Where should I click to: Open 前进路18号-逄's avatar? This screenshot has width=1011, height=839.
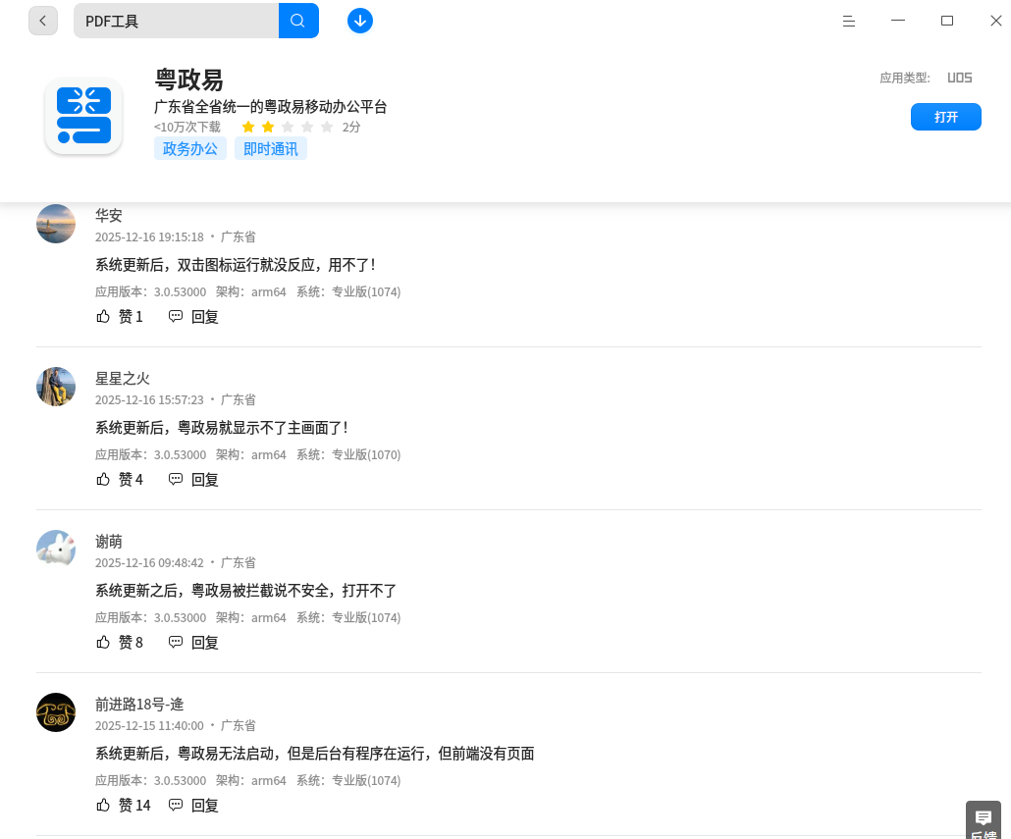(56, 712)
